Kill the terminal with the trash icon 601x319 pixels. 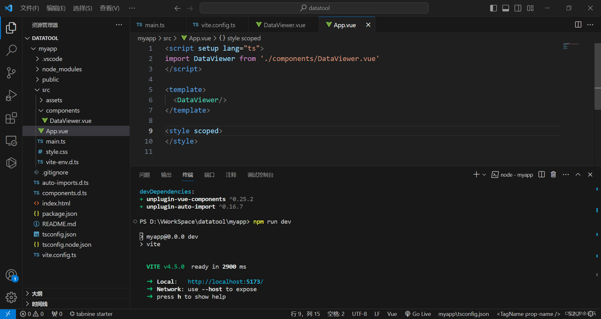coord(553,175)
